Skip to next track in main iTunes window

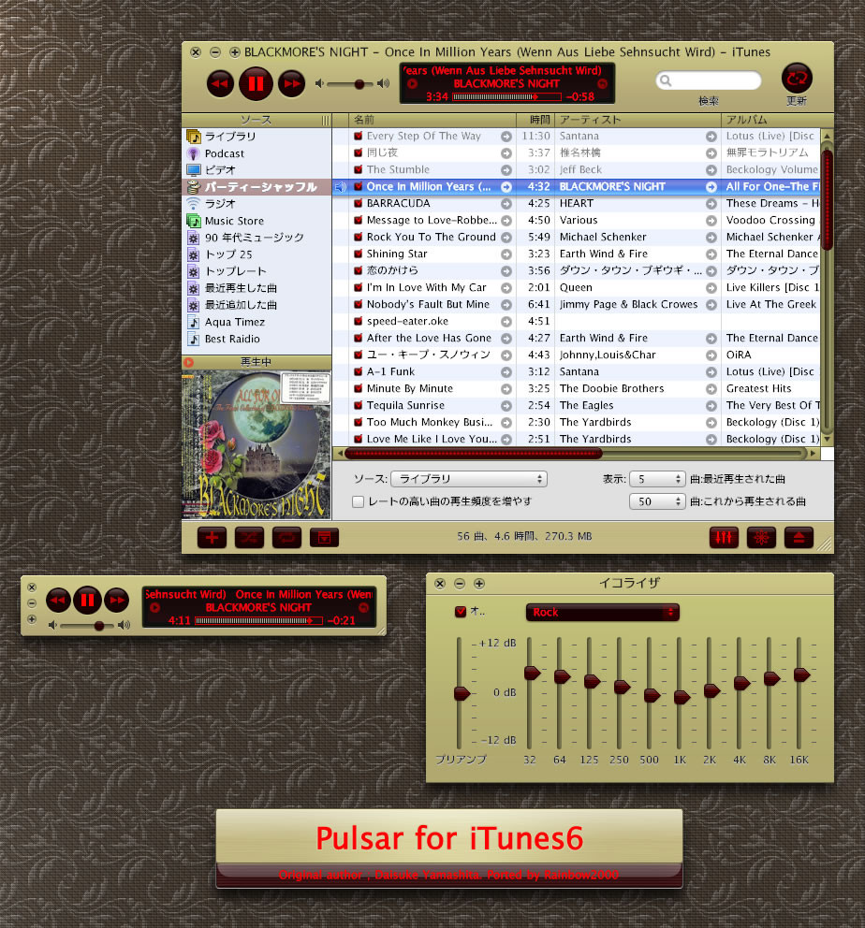[292, 83]
